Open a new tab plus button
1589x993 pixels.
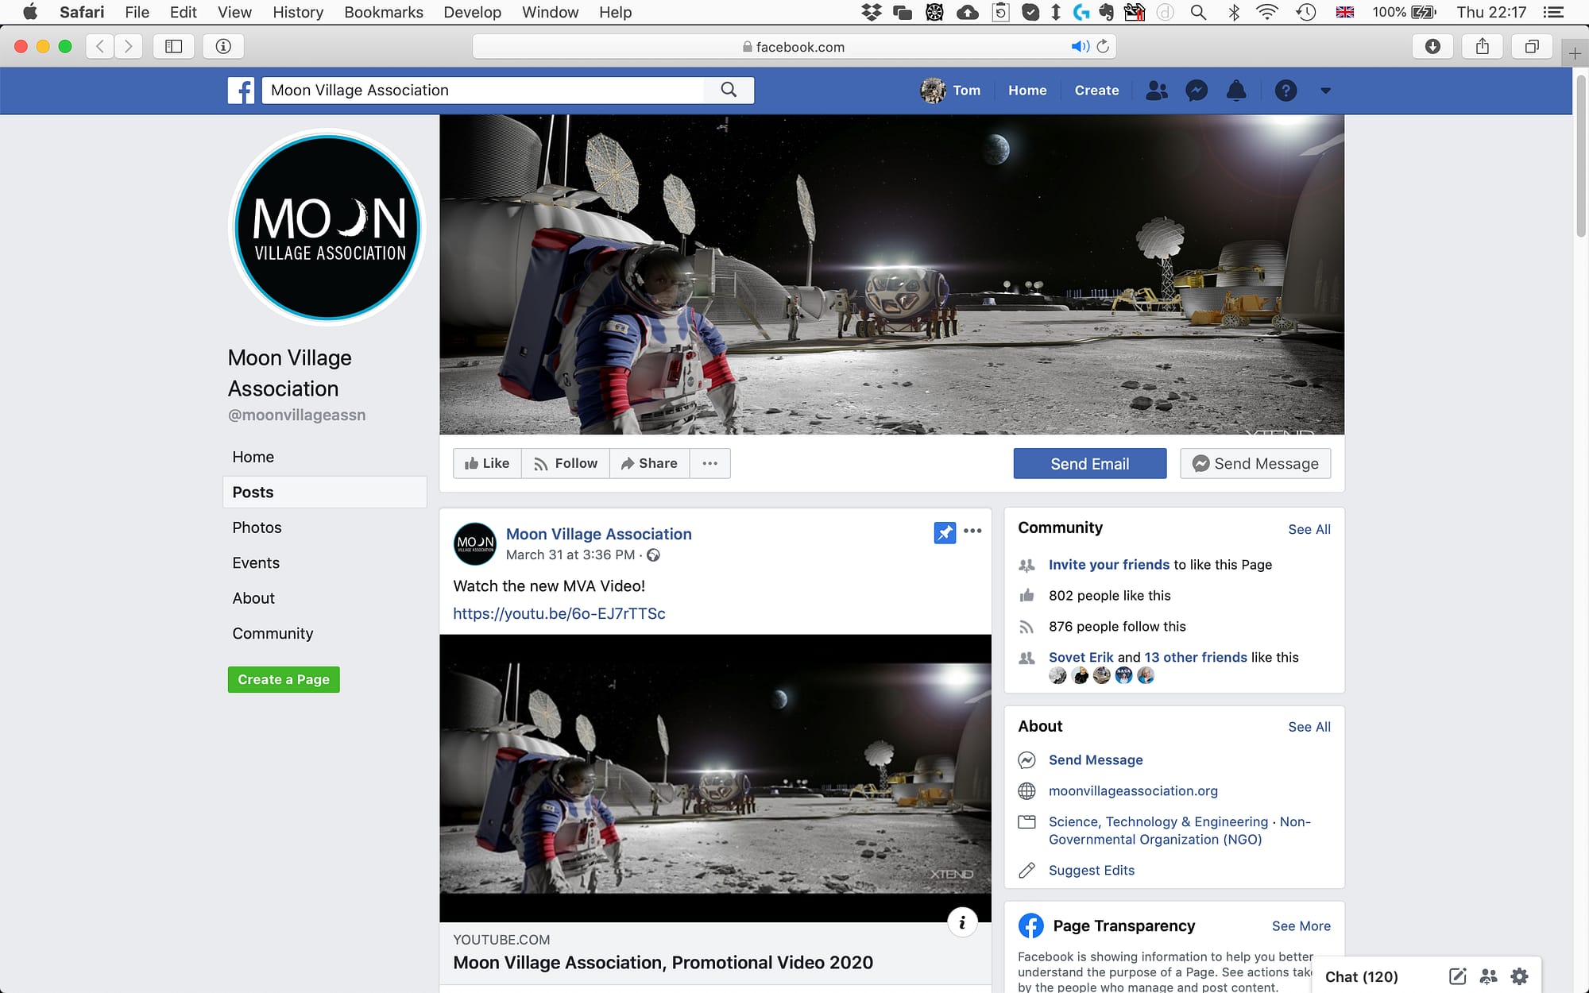pos(1575,54)
